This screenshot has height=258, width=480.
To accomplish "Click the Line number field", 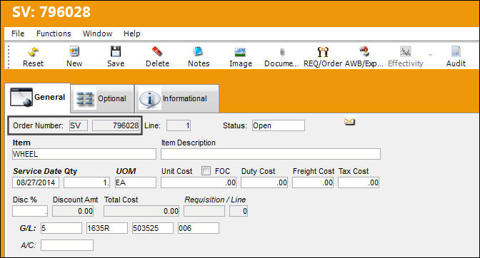I will pyautogui.click(x=179, y=125).
